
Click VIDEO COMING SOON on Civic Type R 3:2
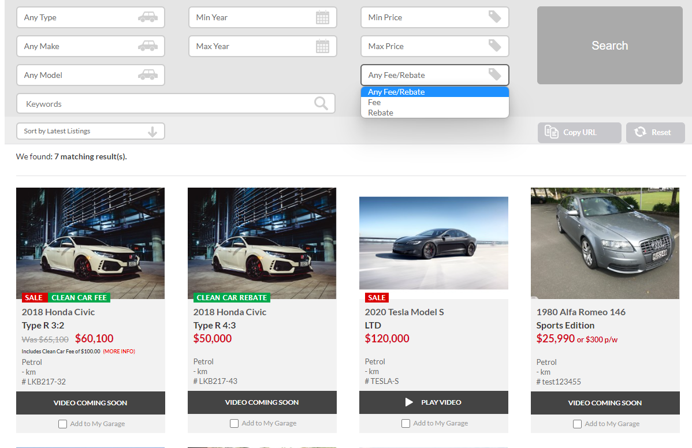(91, 403)
